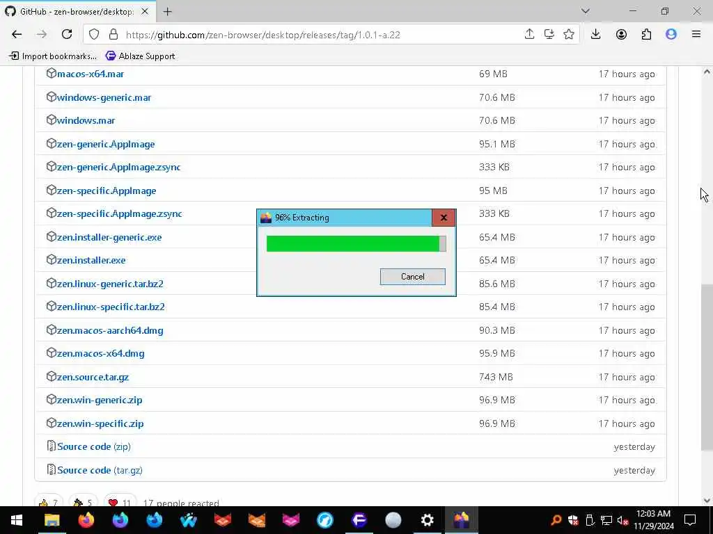Open the notification center

tap(690, 520)
